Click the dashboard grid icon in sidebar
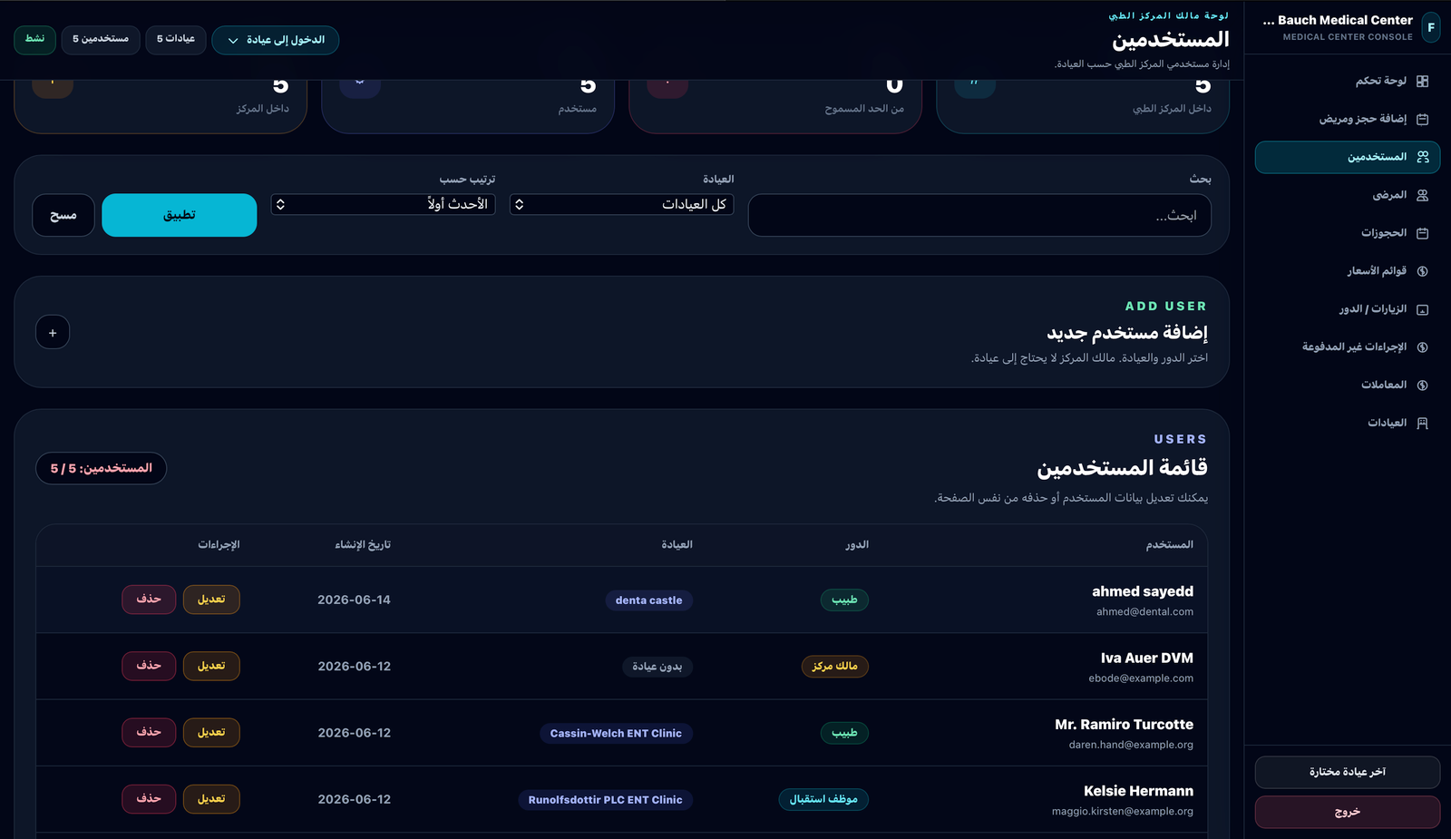 (1422, 82)
